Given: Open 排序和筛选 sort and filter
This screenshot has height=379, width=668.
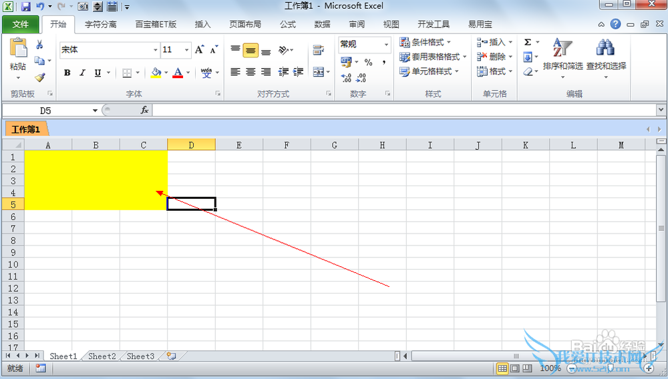Looking at the screenshot, I should [x=562, y=58].
